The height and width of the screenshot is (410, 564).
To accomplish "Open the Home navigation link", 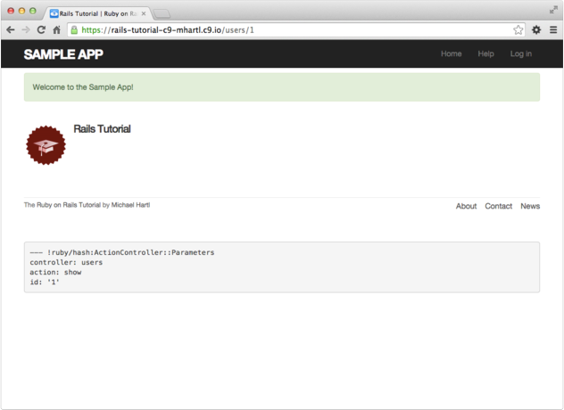I will pos(452,54).
